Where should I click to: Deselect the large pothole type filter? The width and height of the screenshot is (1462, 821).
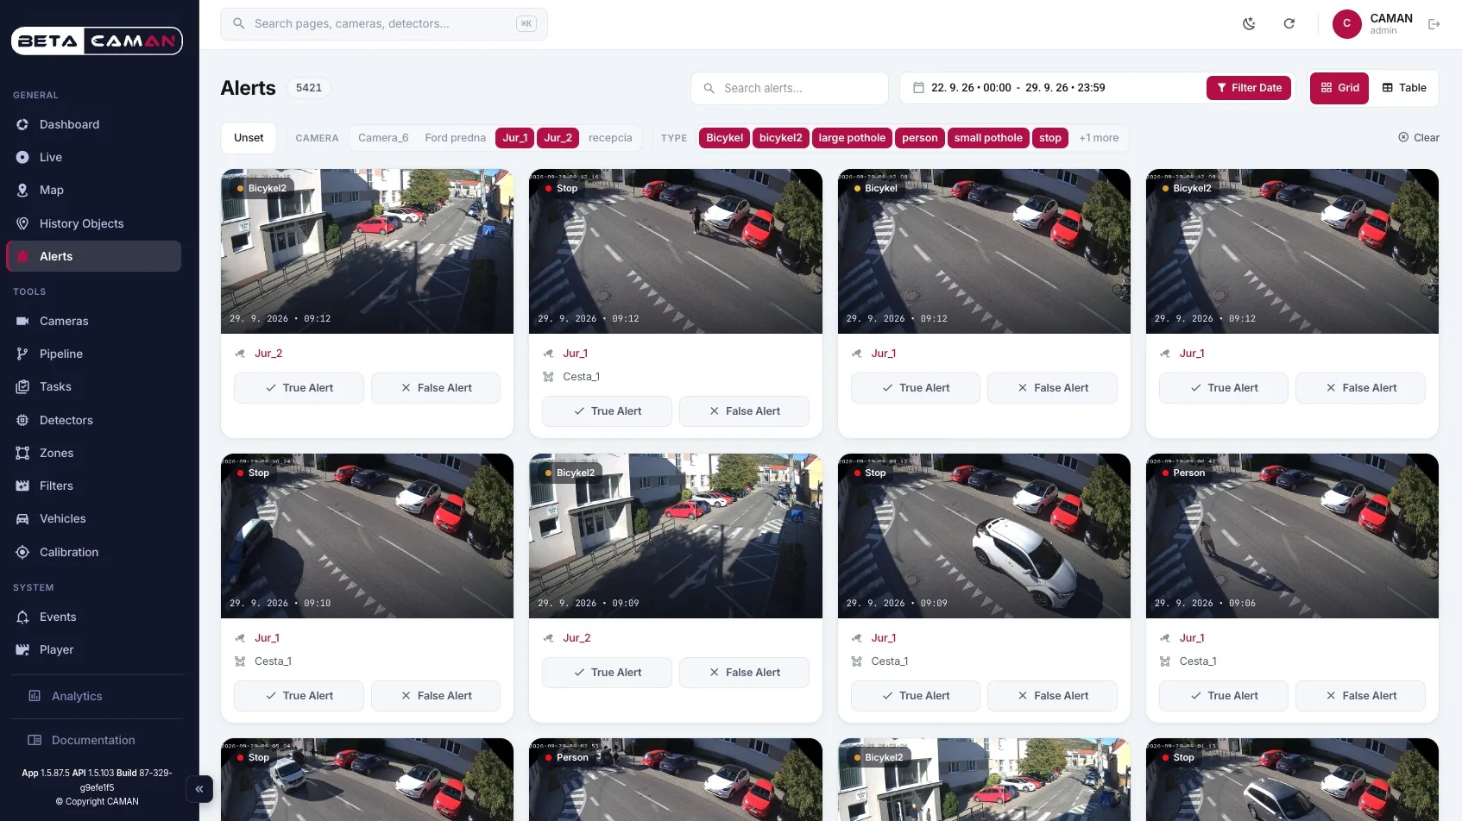coord(852,138)
